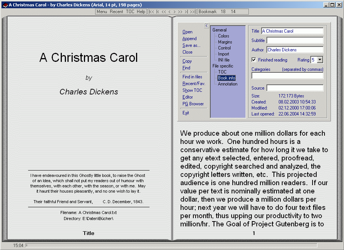
Task: Click the Categories input field
Action: click(287, 75)
